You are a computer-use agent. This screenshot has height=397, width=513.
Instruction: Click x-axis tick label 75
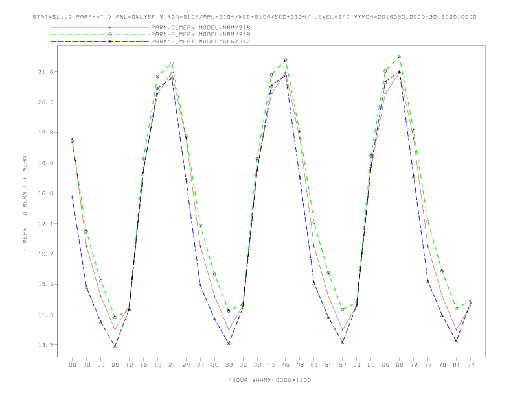[x=428, y=365]
